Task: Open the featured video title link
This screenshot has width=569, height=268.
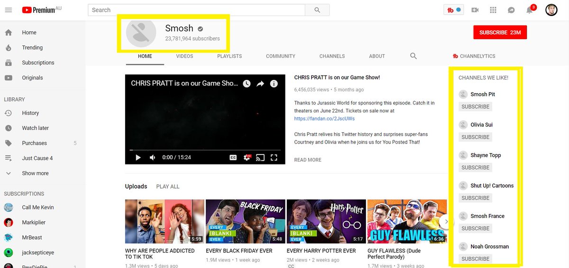Action: tap(337, 78)
